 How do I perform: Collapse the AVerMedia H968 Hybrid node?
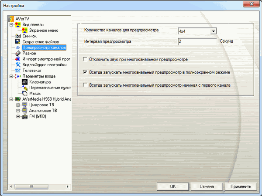point(11,99)
